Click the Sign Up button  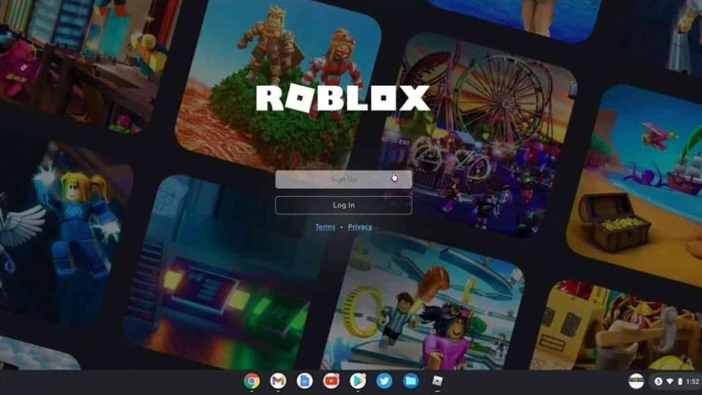343,179
